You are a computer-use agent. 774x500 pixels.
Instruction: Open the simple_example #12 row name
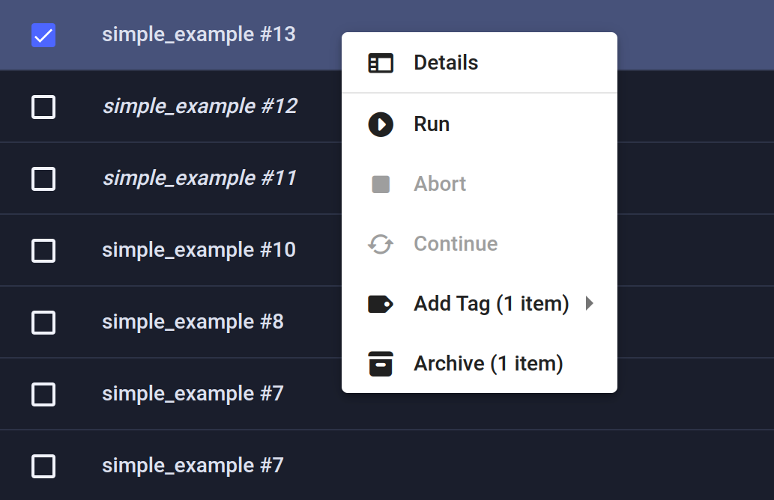pos(199,106)
